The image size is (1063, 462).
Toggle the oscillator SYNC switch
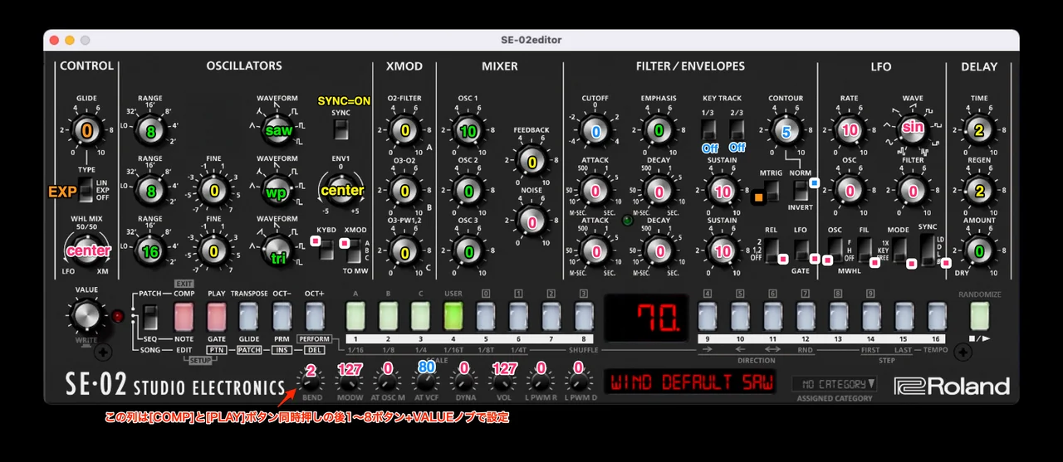pyautogui.click(x=340, y=130)
